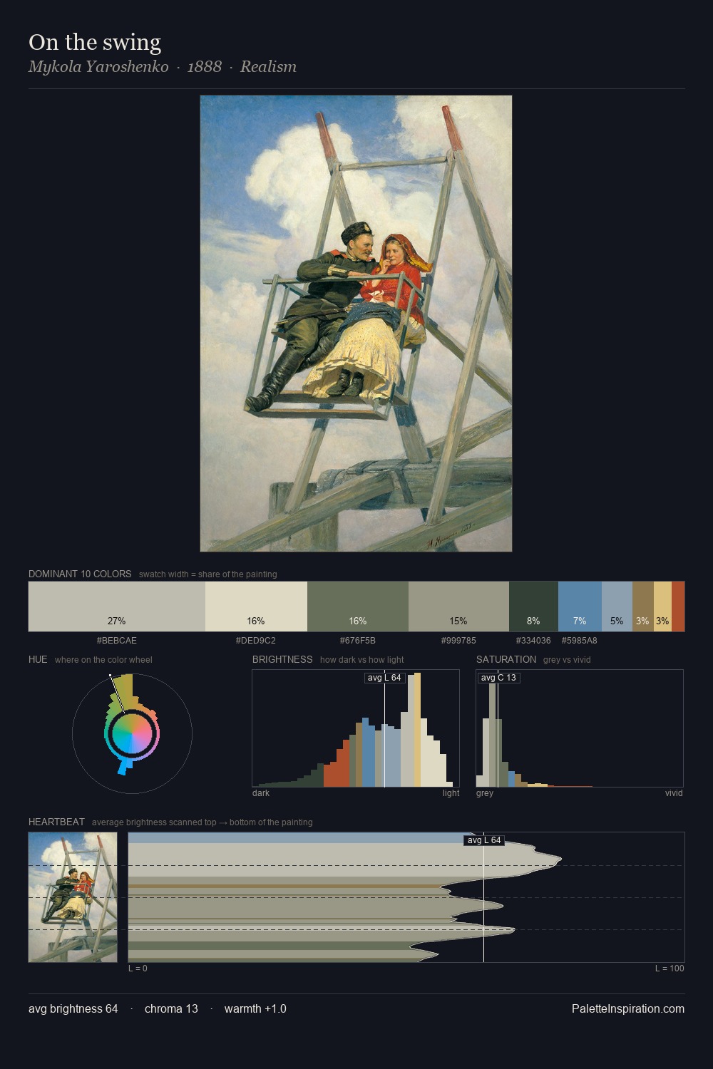The height and width of the screenshot is (1069, 713).
Task: Click the DOMINANT 10 COLORS heading
Action: [80, 574]
